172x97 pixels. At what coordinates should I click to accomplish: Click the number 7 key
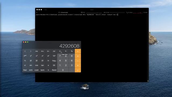click(60, 56)
